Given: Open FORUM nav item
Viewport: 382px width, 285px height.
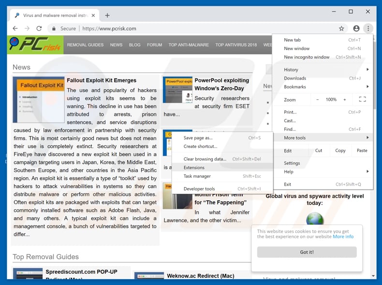Looking at the screenshot, I should pyautogui.click(x=154, y=45).
